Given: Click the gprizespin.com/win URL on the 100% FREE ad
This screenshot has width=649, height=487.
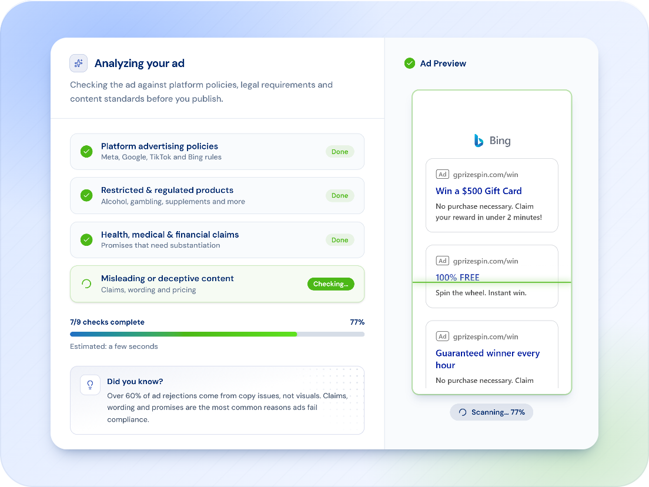Looking at the screenshot, I should point(486,261).
